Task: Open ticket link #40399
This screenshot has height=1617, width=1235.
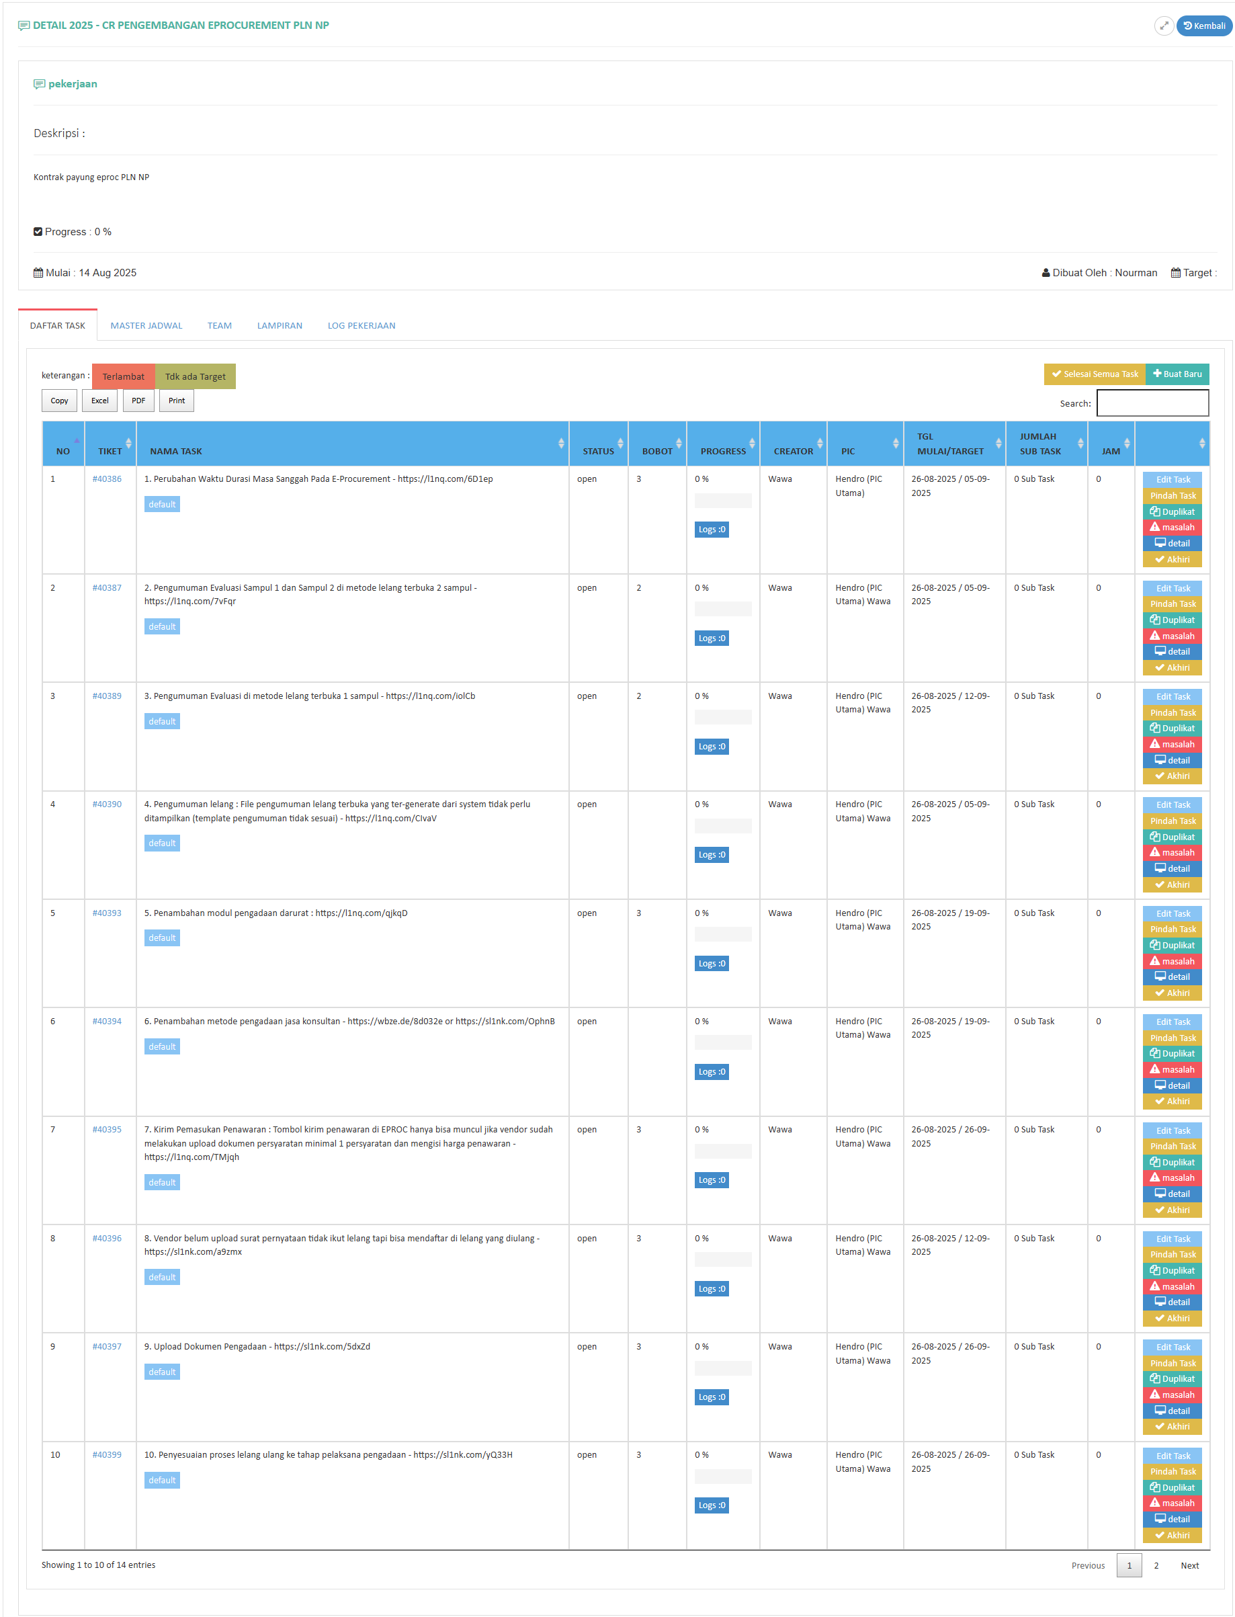Action: pyautogui.click(x=108, y=1455)
